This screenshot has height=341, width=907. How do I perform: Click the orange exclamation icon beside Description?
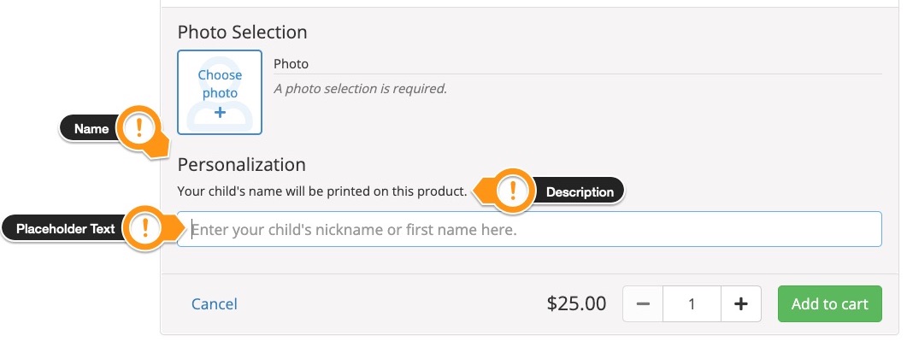513,191
